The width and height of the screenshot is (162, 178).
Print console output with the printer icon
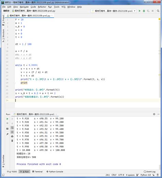pos(12,136)
